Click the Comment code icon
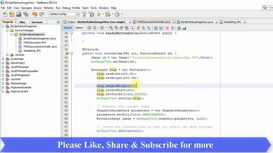The height and width of the screenshot is (153, 273). pos(179,28)
